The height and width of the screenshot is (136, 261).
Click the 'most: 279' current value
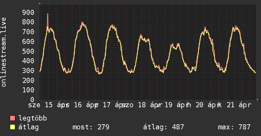coord(91,127)
